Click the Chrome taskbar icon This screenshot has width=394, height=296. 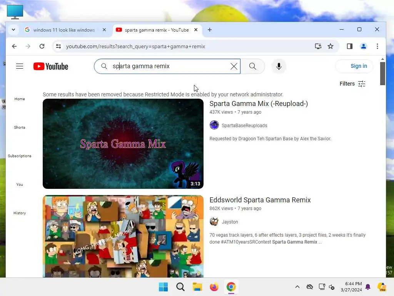coord(231,287)
